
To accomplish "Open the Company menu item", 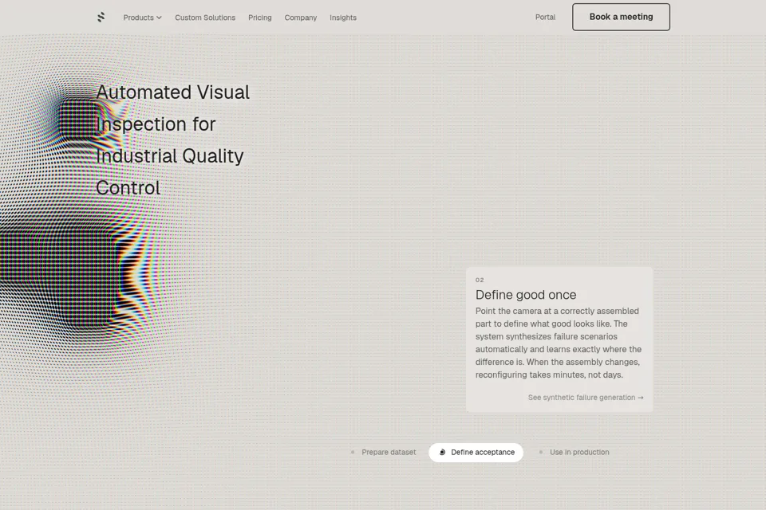I will pos(301,18).
